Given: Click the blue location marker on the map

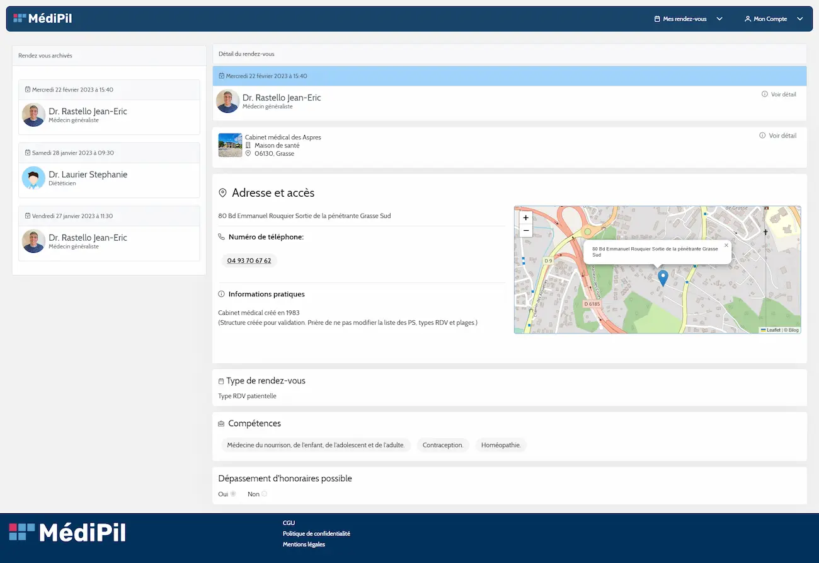Looking at the screenshot, I should (662, 277).
